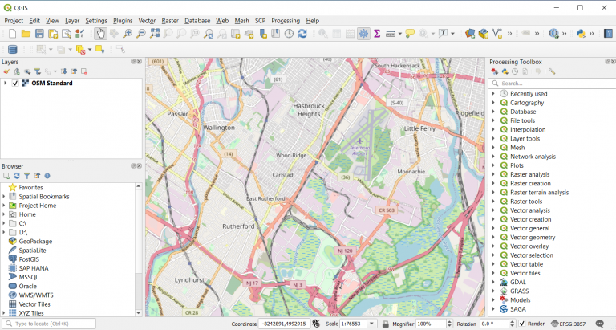
Task: Open Statistical Summary sigma icon
Action: [x=377, y=34]
